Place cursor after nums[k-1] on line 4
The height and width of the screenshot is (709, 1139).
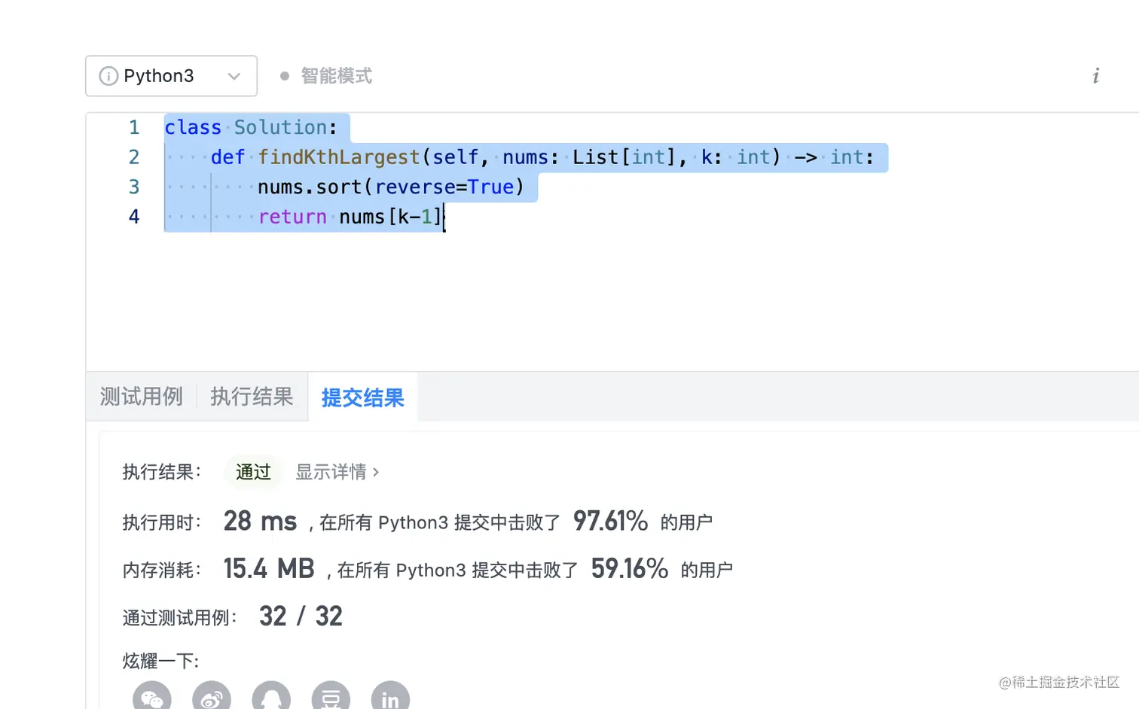pos(444,217)
